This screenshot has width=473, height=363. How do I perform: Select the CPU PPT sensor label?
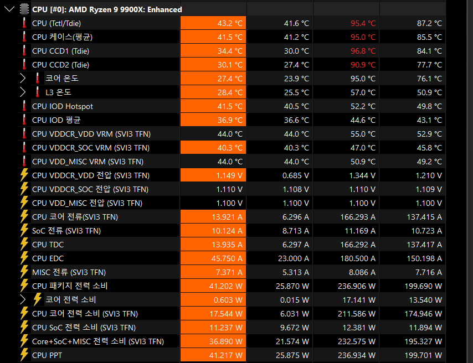[x=47, y=355]
